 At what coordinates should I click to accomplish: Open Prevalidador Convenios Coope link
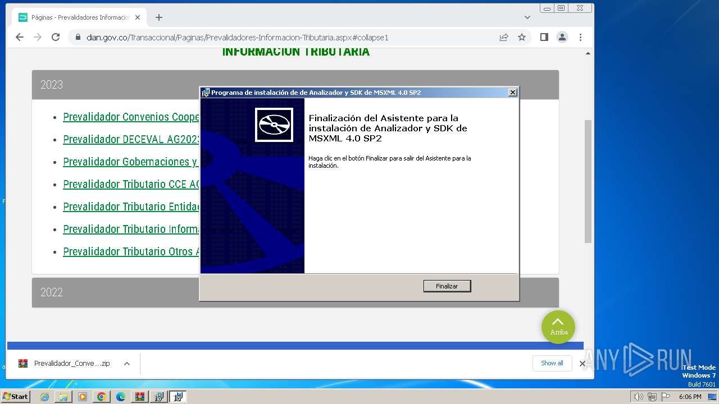[131, 117]
